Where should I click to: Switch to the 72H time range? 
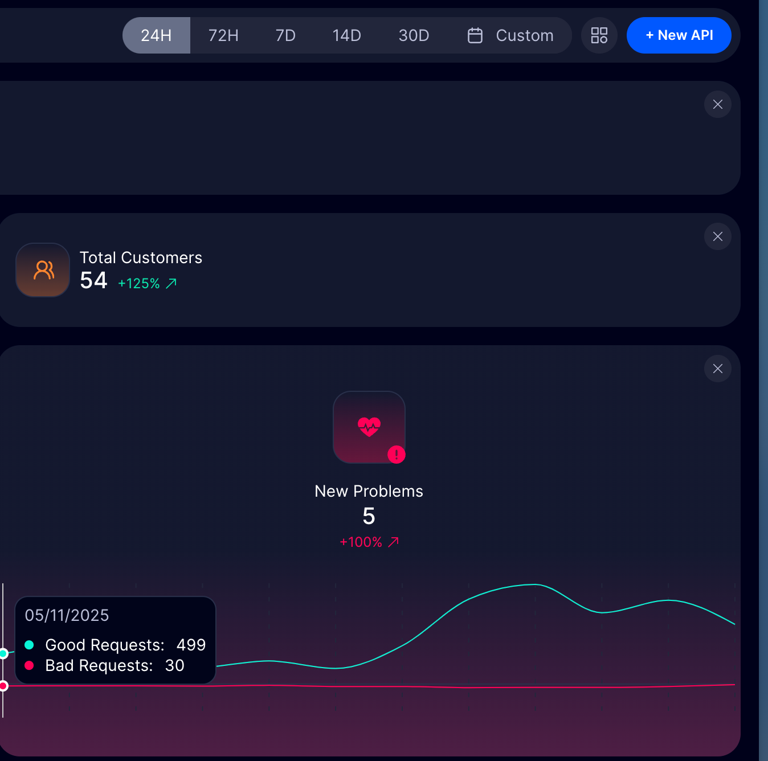pos(223,35)
